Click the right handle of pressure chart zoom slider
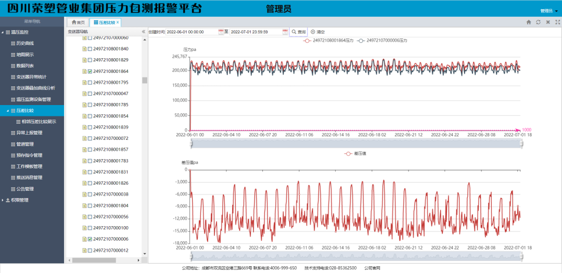This screenshot has height=273, width=562. (x=521, y=143)
